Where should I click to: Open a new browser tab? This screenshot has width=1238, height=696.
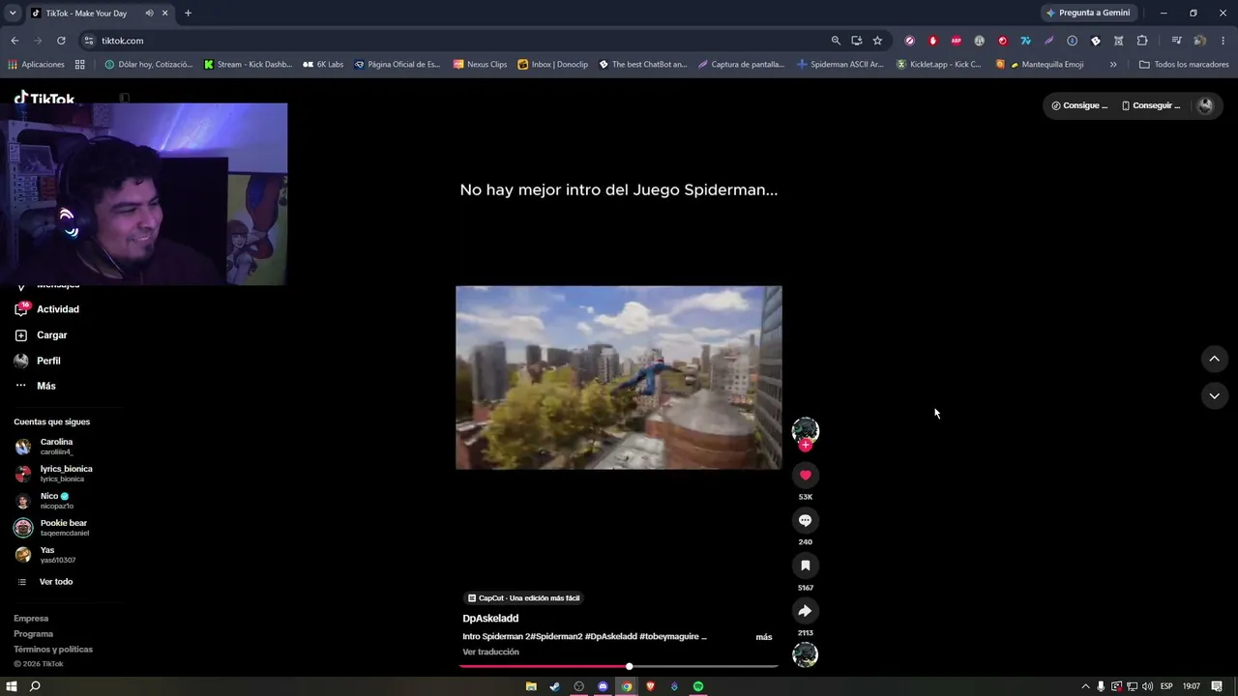[188, 13]
